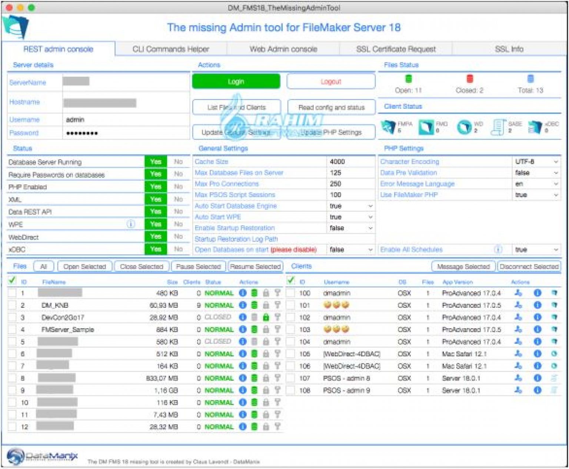569x469 pixels.
Task: Click the green lock icon for DevCon2Go17
Action: click(x=266, y=317)
